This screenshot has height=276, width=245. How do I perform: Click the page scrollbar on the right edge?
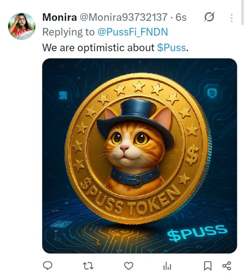point(243,12)
